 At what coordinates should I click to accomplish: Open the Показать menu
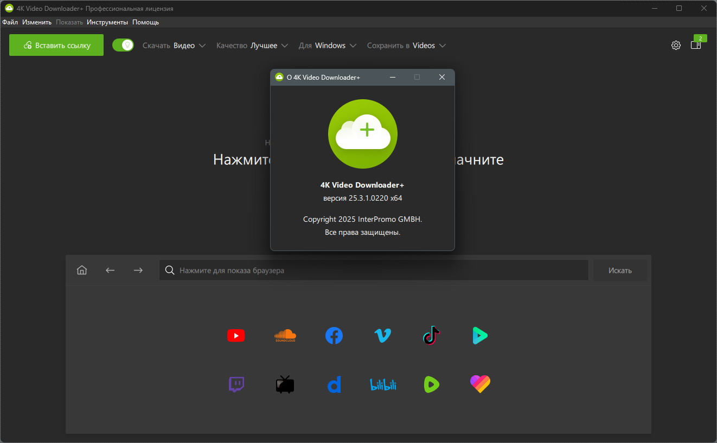coord(69,22)
